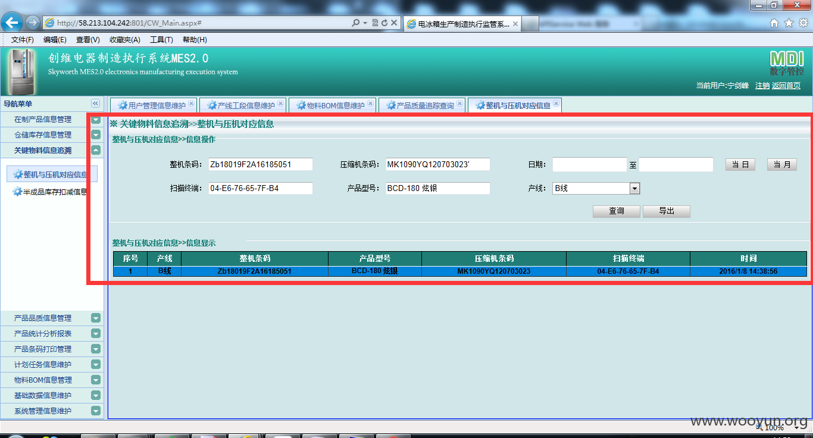Open the 收藏夹(A) menu
Image resolution: width=813 pixels, height=438 pixels.
click(125, 40)
